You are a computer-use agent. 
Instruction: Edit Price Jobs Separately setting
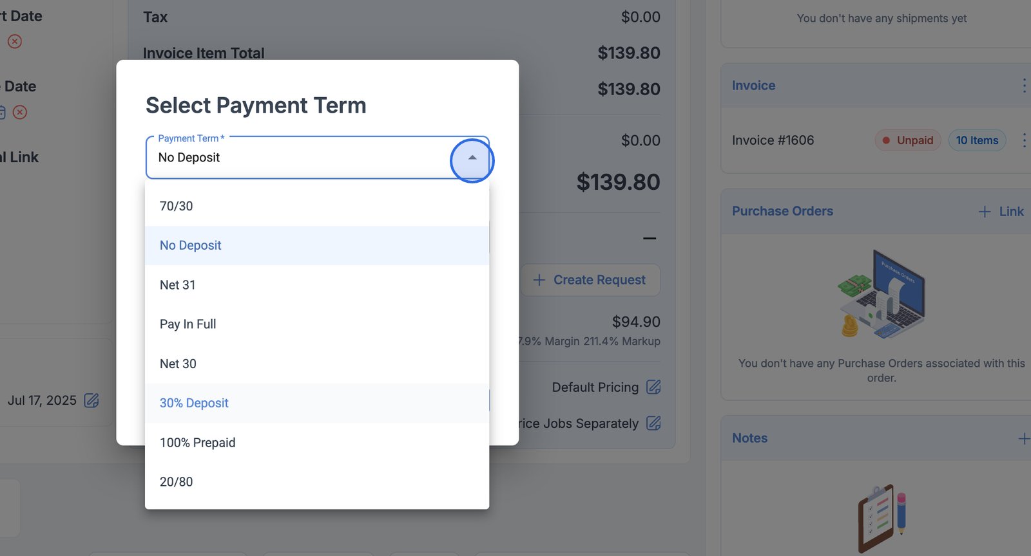click(653, 423)
